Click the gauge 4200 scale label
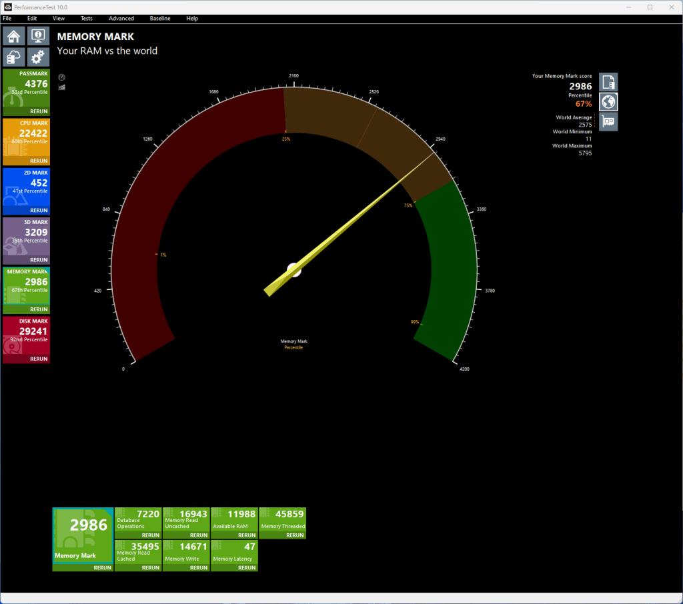Image resolution: width=683 pixels, height=604 pixels. point(464,369)
